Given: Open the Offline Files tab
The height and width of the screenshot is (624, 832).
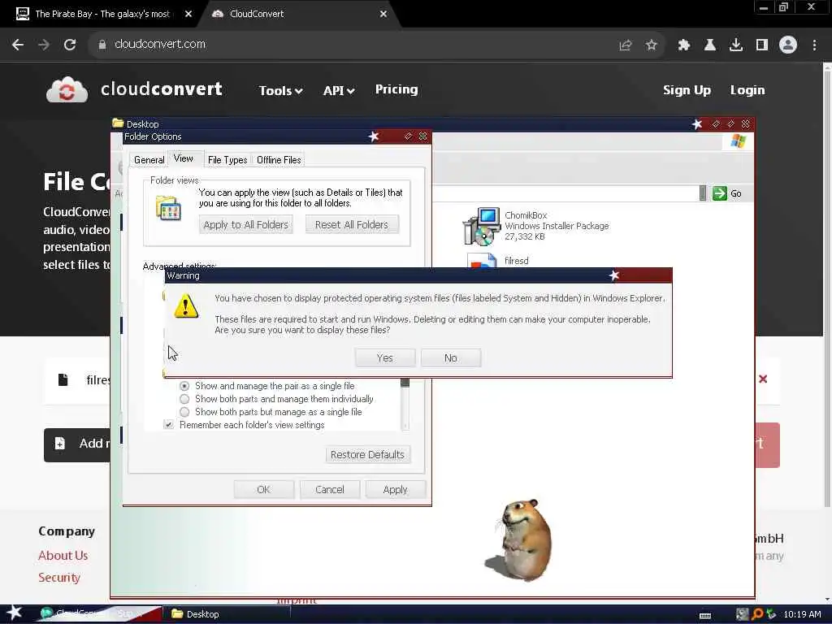Looking at the screenshot, I should click(279, 160).
